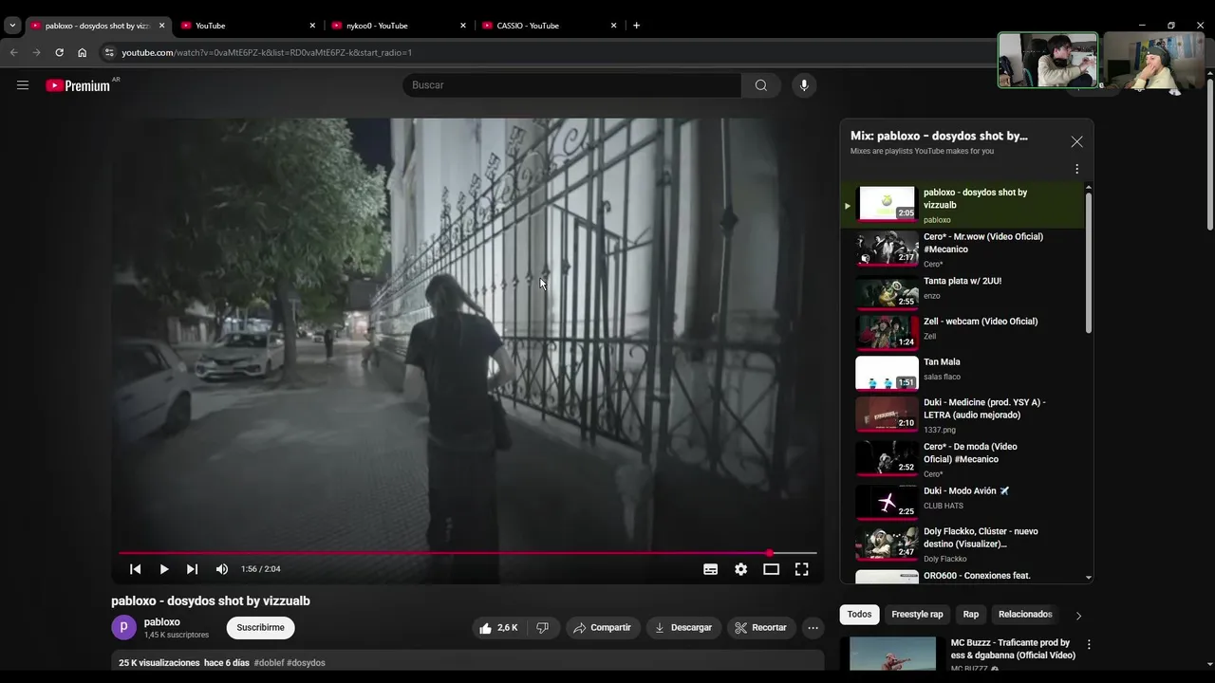Screen dimensions: 1215x683
Task: Skip to previous video in player
Action: coord(136,569)
